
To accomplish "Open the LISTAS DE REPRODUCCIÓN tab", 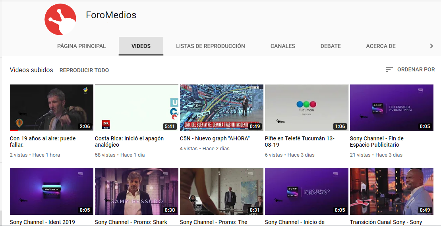I will 211,46.
